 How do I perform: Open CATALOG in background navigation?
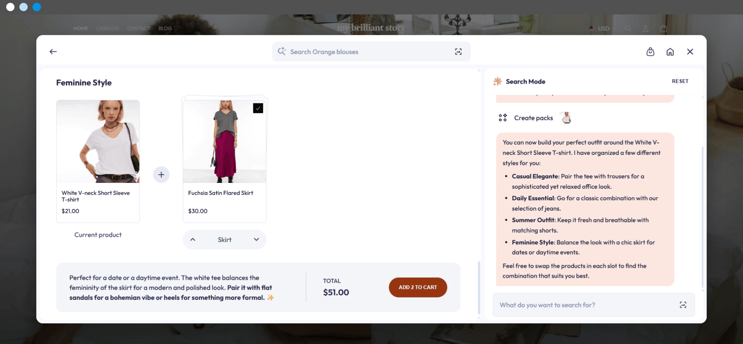coord(107,28)
